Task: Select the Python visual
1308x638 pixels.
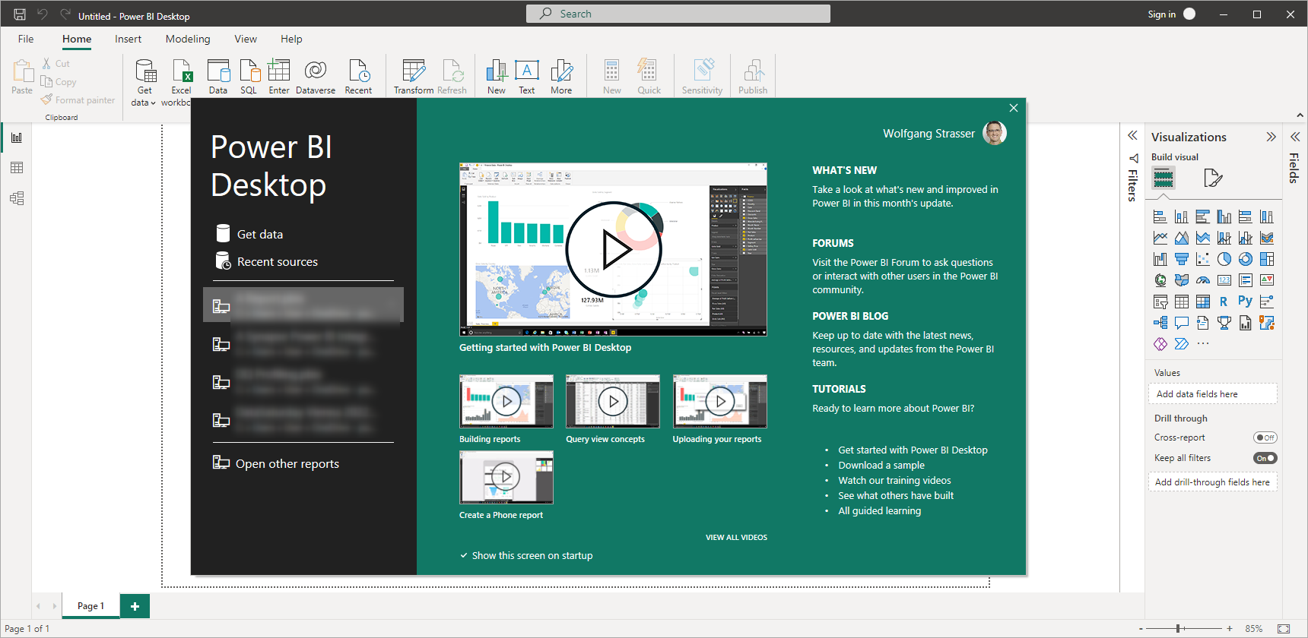Action: click(1245, 302)
